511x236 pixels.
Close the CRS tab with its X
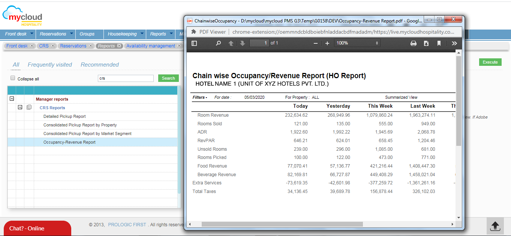pos(53,46)
